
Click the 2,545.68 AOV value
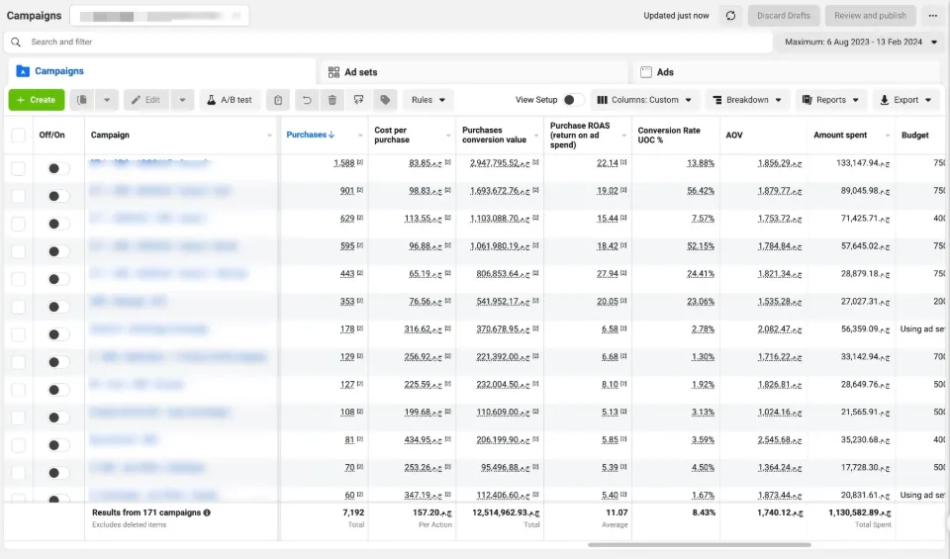779,440
